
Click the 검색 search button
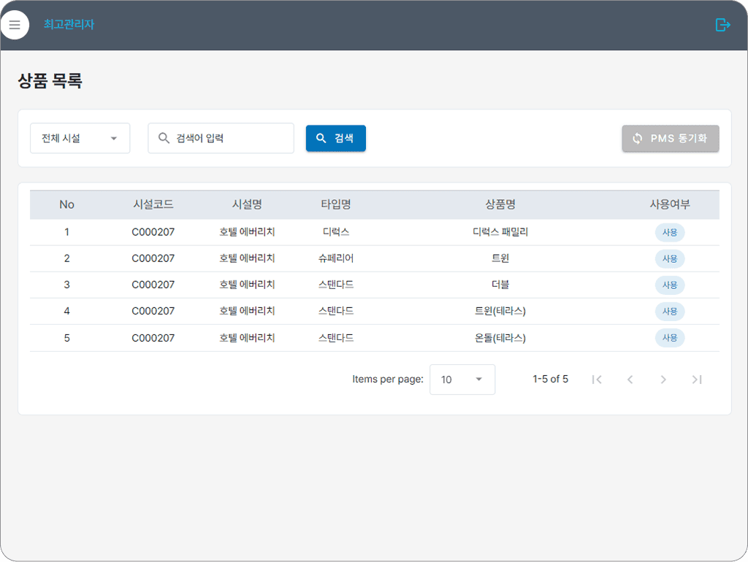point(336,138)
